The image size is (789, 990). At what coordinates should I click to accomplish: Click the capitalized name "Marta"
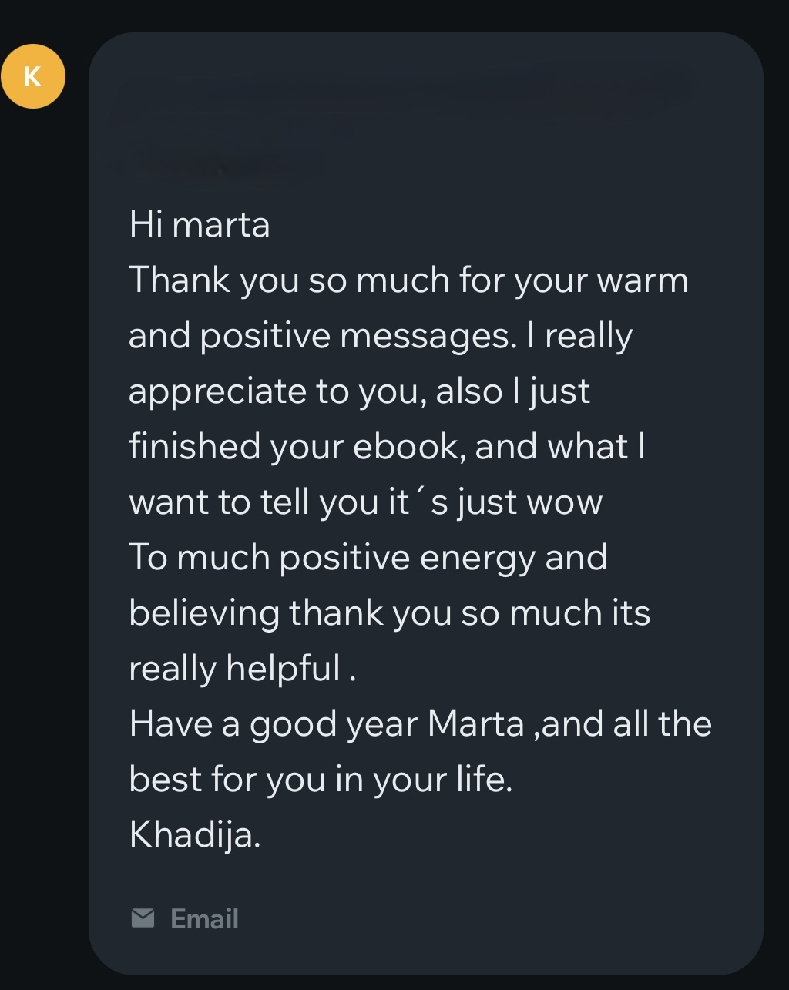[475, 724]
